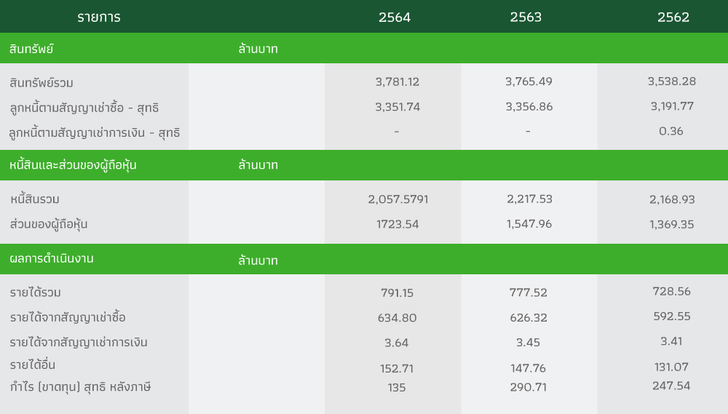Click ลูกหนี้ตามสัญญาเช่าซื้อ - สุทธิ row label
Viewport: 728px width, 414px height.
84,108
